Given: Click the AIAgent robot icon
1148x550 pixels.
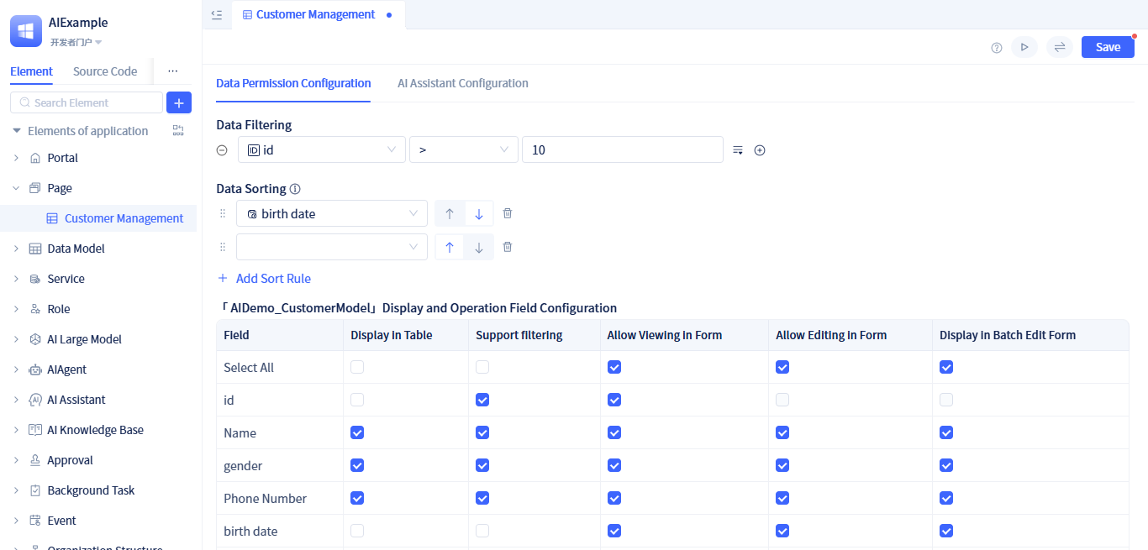Looking at the screenshot, I should (x=34, y=369).
